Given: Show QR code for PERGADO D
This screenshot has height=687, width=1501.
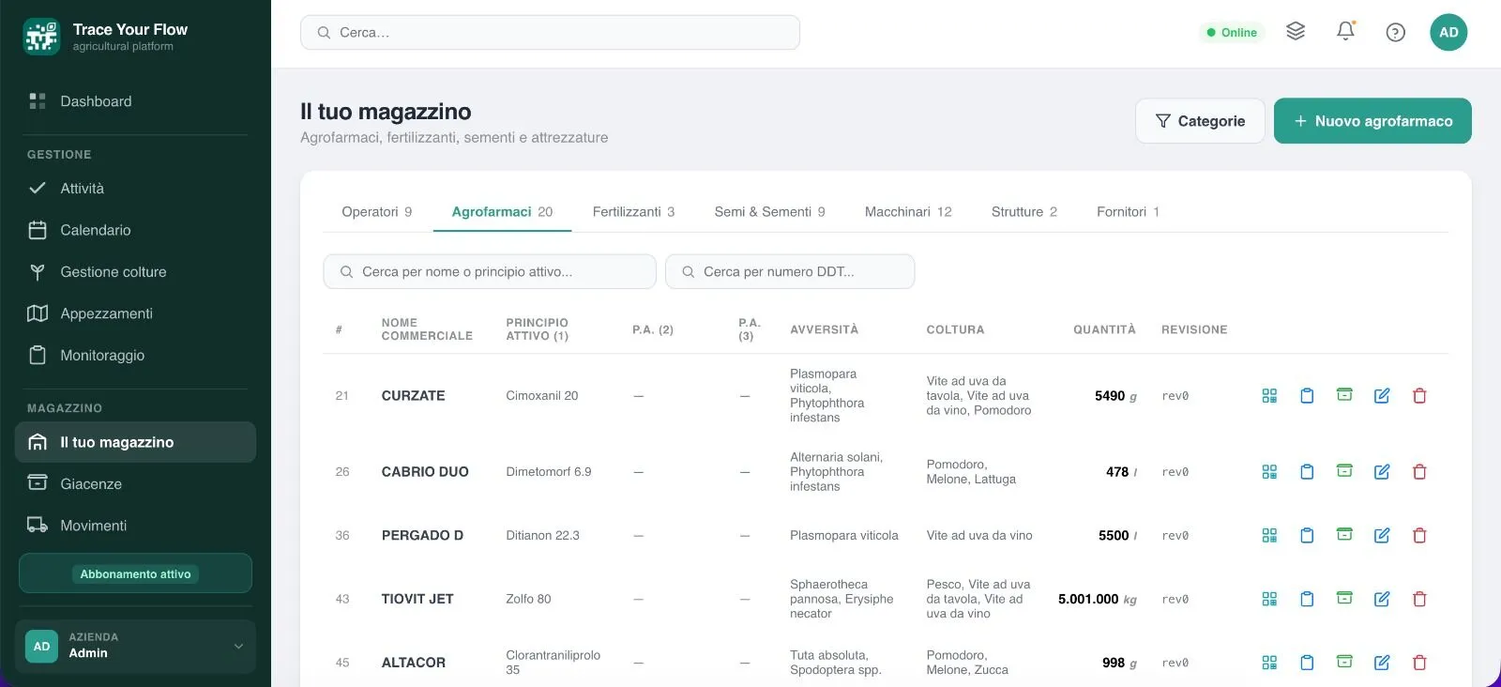Looking at the screenshot, I should [1269, 535].
